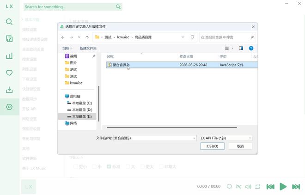The width and height of the screenshot is (305, 195).
Task: Click the refresh button in file dialog
Action: coord(192,37)
